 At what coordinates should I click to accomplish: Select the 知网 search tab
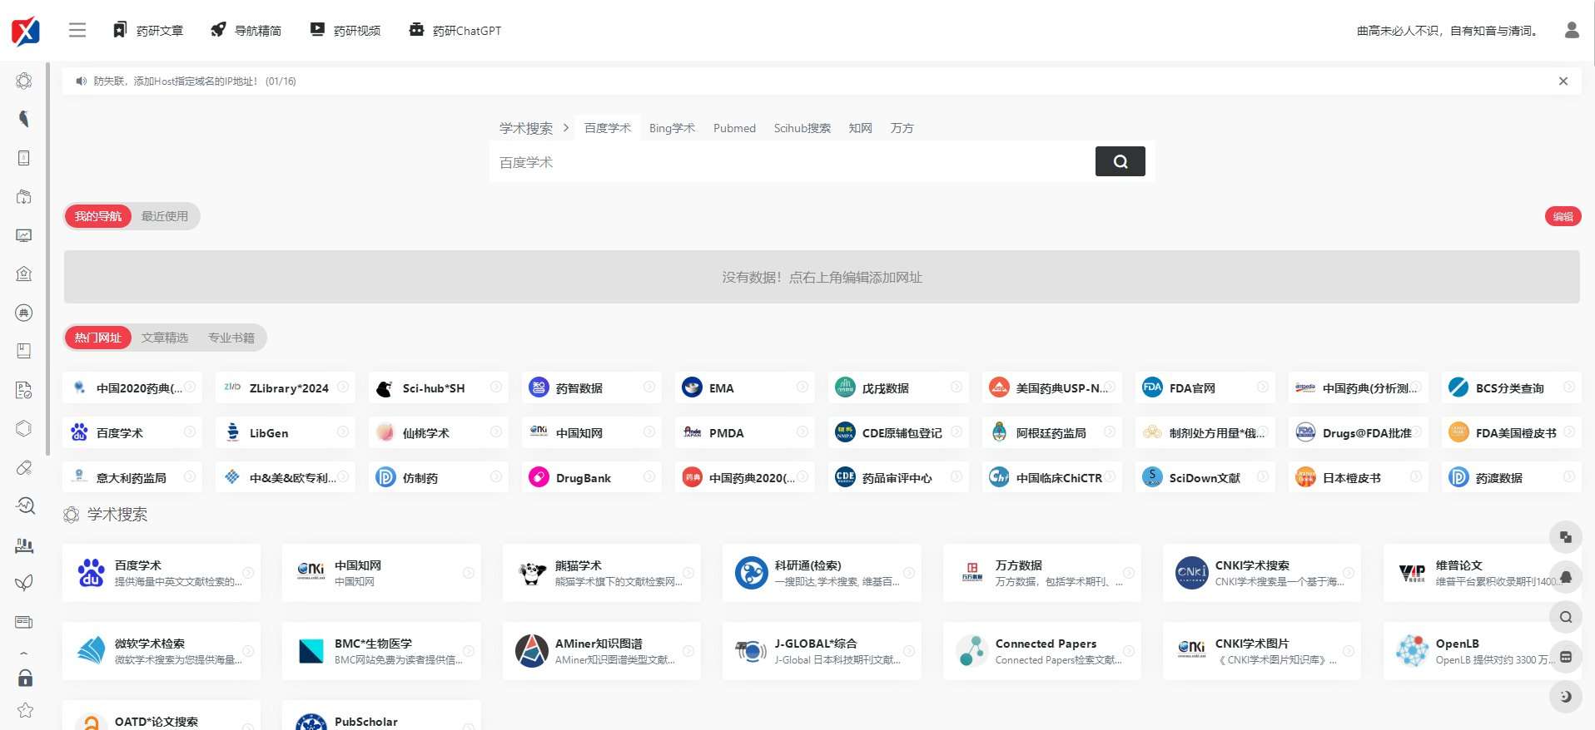(860, 128)
